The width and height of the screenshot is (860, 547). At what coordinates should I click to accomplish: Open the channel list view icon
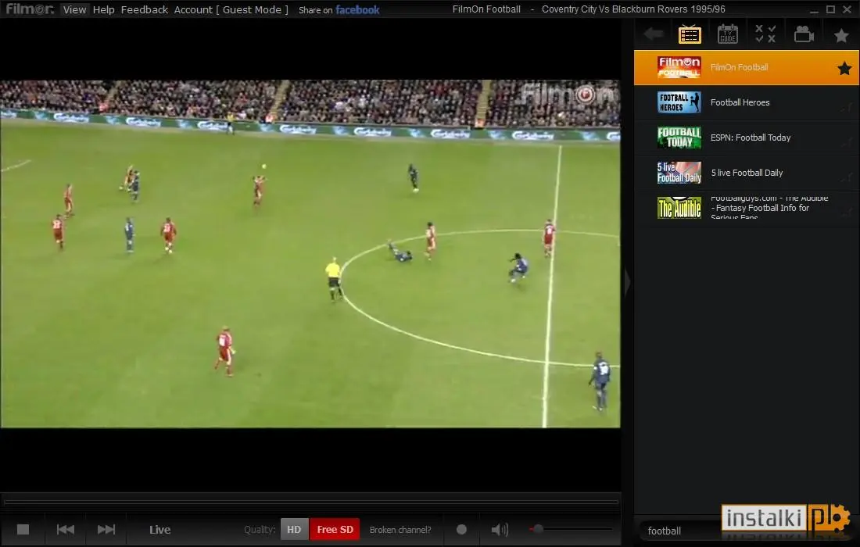[690, 34]
